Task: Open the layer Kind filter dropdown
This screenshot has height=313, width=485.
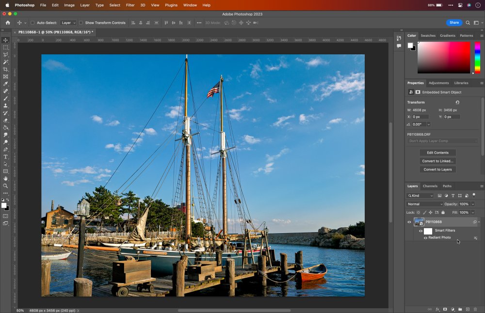Action: click(x=420, y=196)
